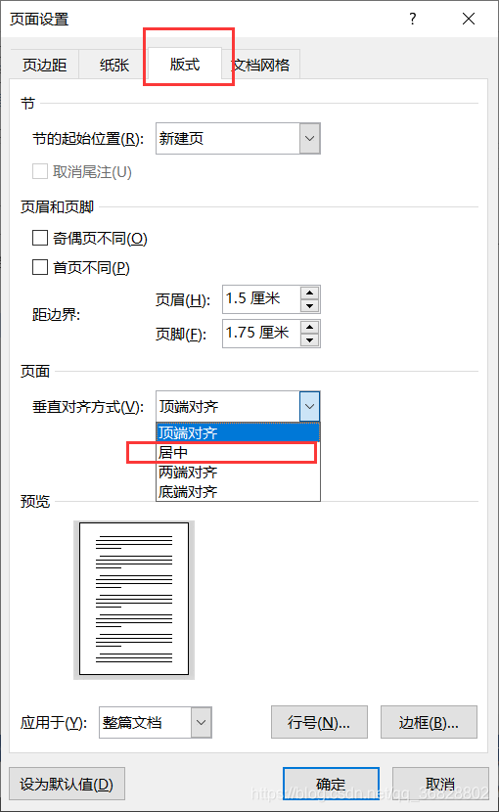Choose 顶端对齐 from the alignment list
Screen dimensions: 499x812
pyautogui.click(x=238, y=432)
